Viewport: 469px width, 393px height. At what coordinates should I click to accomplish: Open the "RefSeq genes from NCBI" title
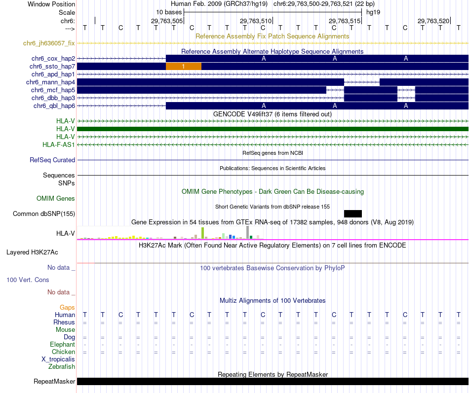tap(273, 153)
